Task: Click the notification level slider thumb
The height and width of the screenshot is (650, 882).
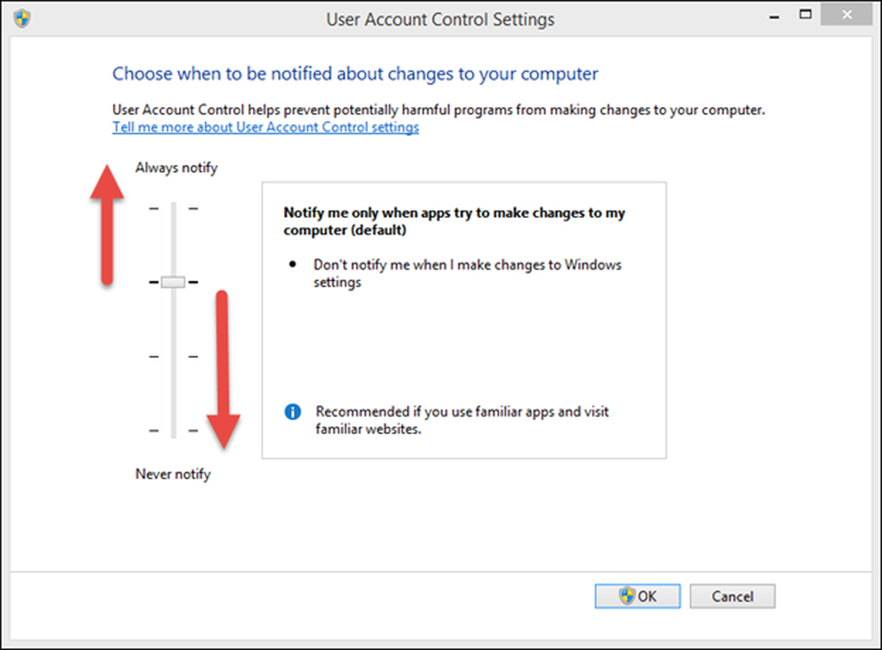Action: [x=173, y=281]
